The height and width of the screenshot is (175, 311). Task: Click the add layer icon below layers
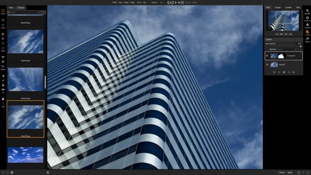(x=274, y=72)
